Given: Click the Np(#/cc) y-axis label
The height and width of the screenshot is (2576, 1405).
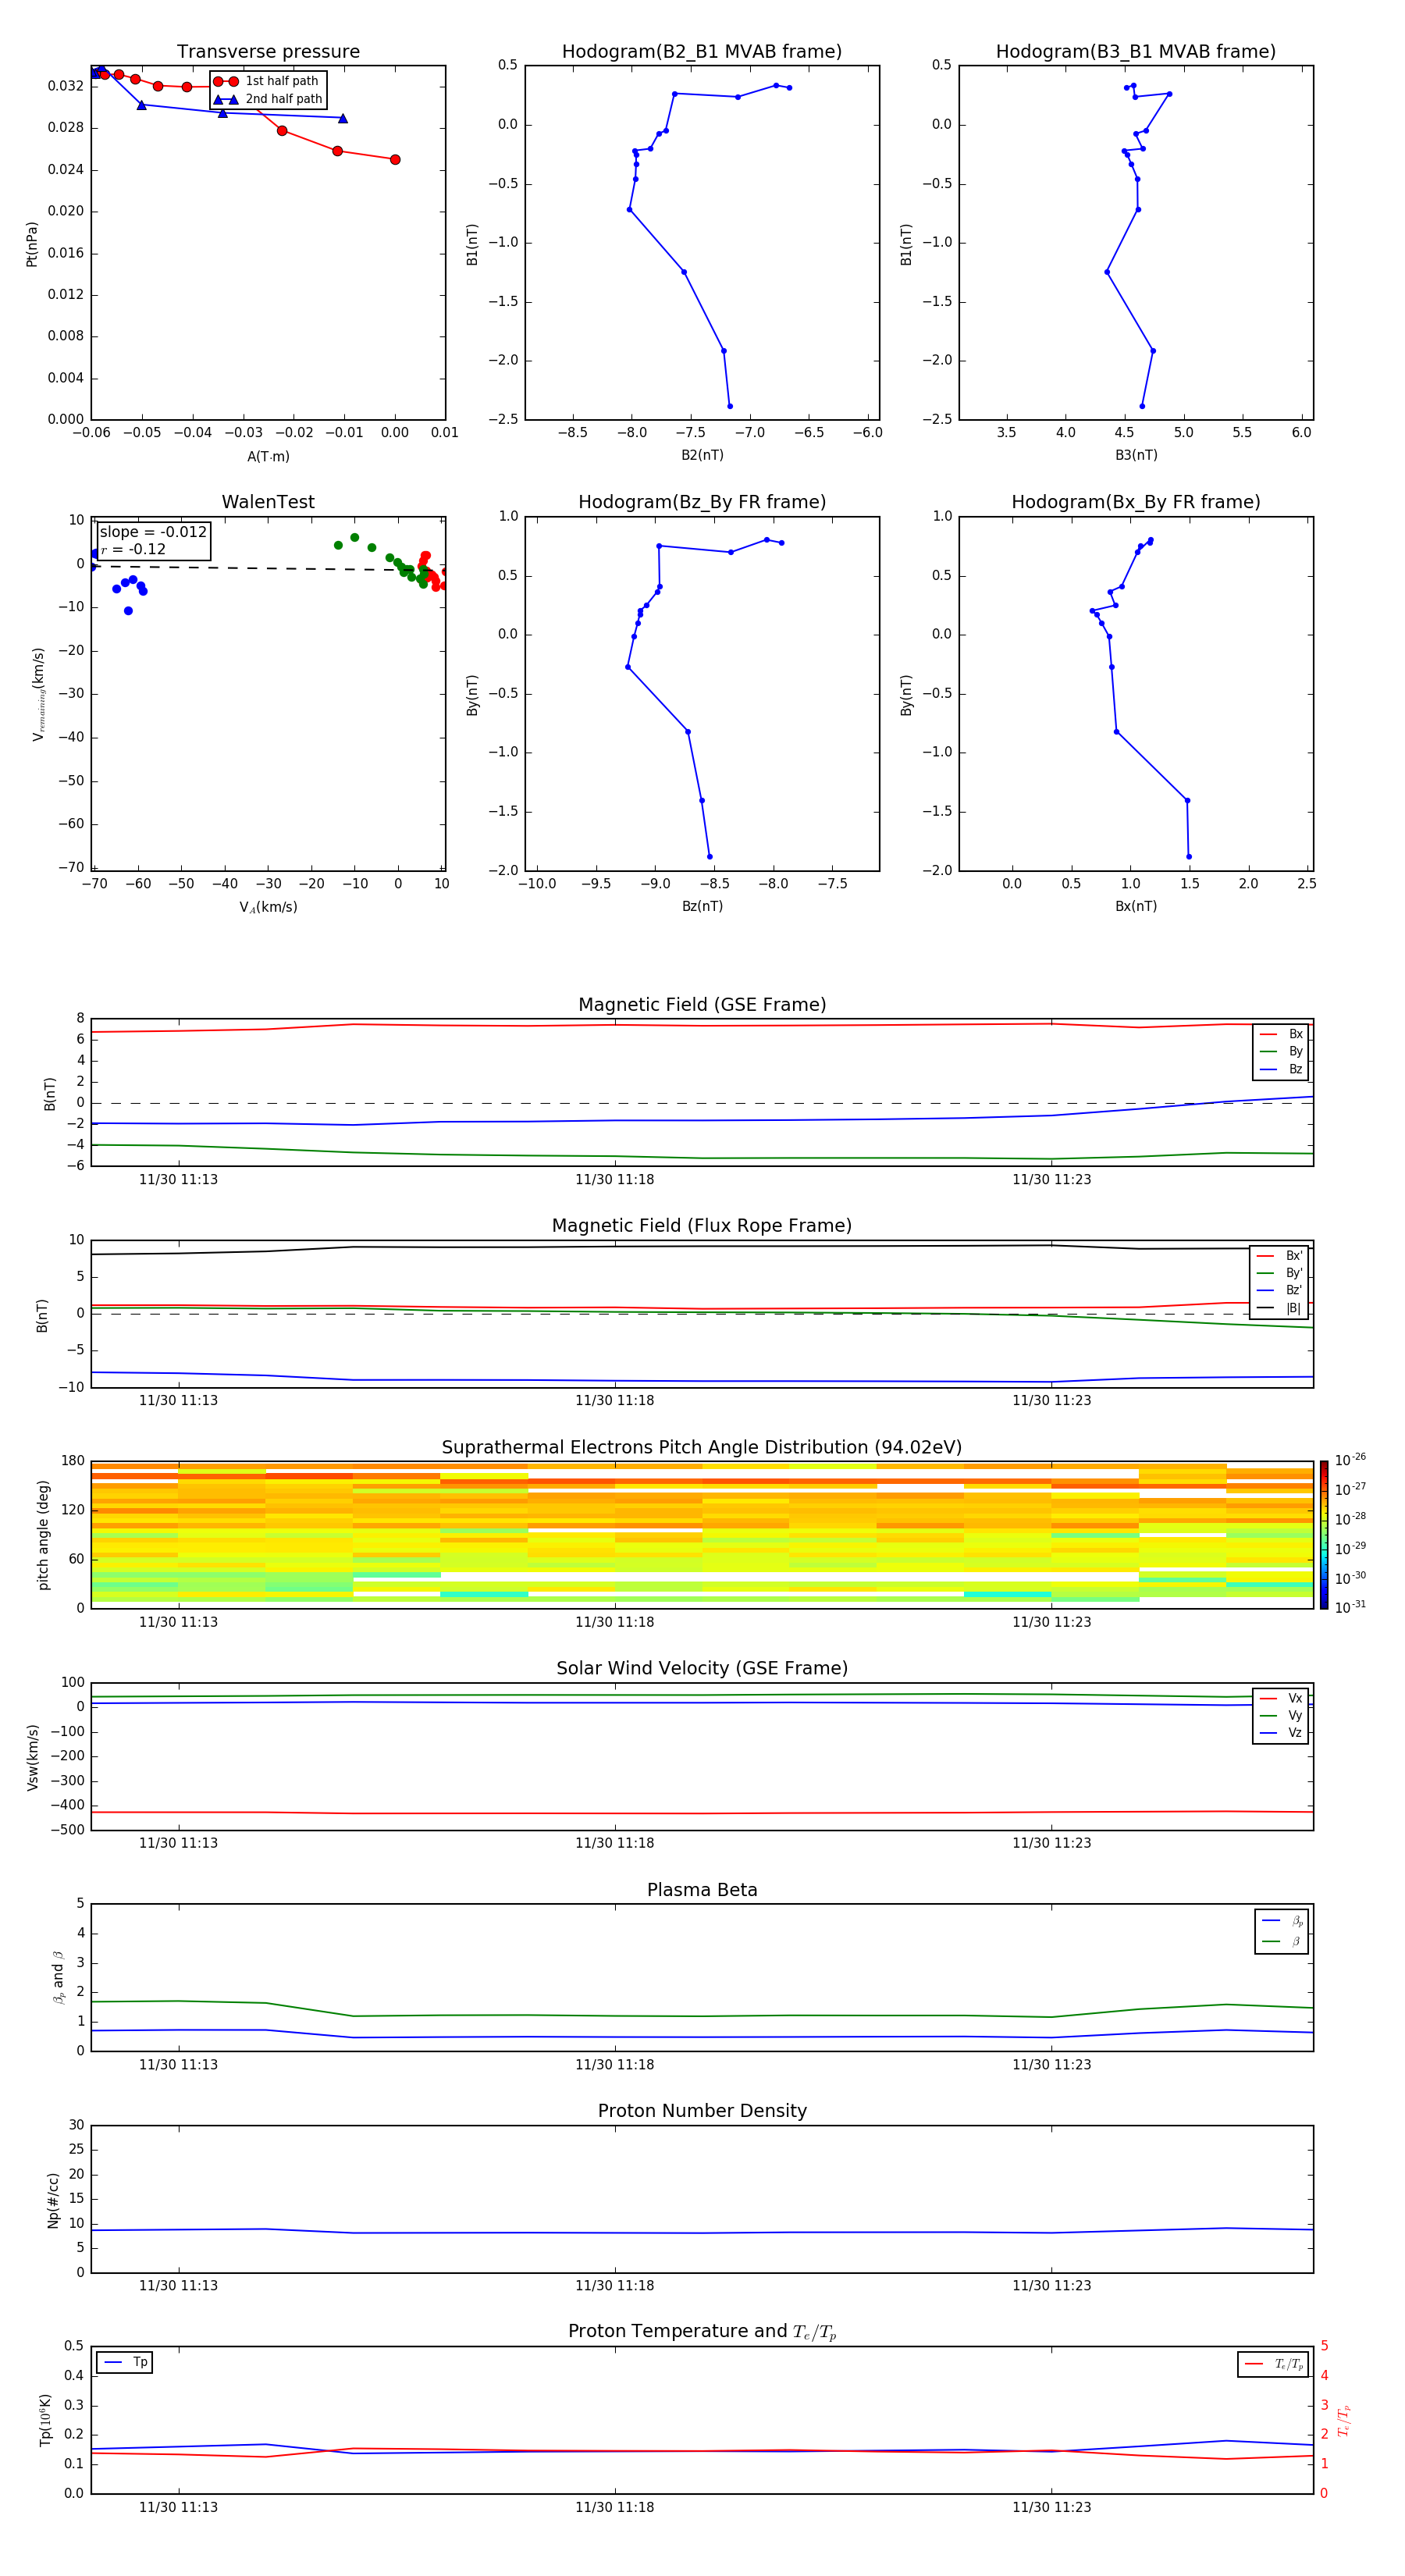Looking at the screenshot, I should (53, 2200).
